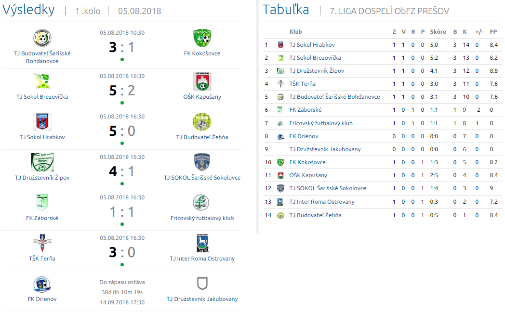
Task: Open the 5 : 0 Hrabkov match score
Action: [x=122, y=131]
